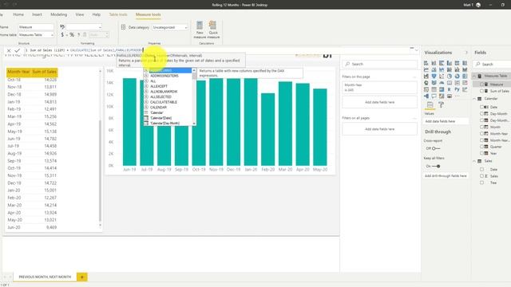Open the Home ribbon tab
This screenshot has height=287, width=511.
tap(18, 14)
